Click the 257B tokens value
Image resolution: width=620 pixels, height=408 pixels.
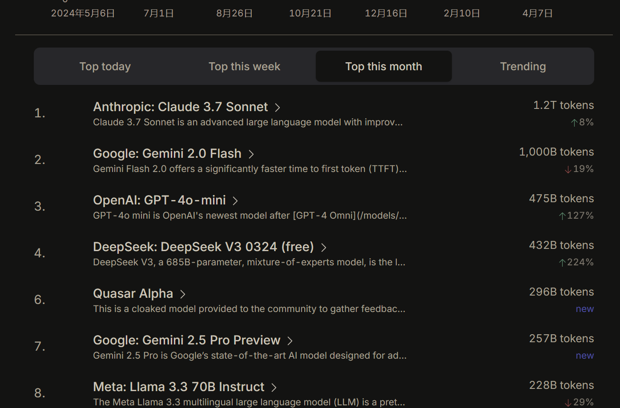coord(561,339)
